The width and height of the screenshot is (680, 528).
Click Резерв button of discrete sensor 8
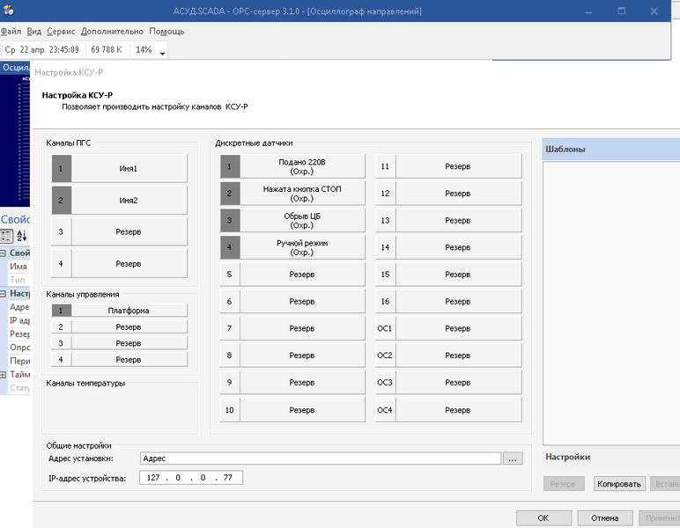point(303,356)
